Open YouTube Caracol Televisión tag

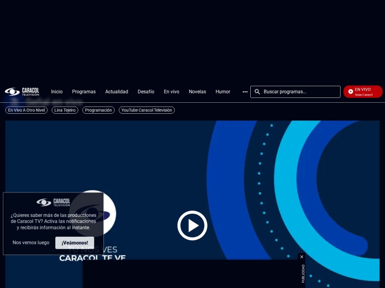click(x=147, y=110)
